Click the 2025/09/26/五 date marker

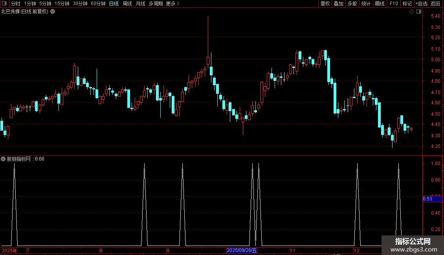click(242, 250)
